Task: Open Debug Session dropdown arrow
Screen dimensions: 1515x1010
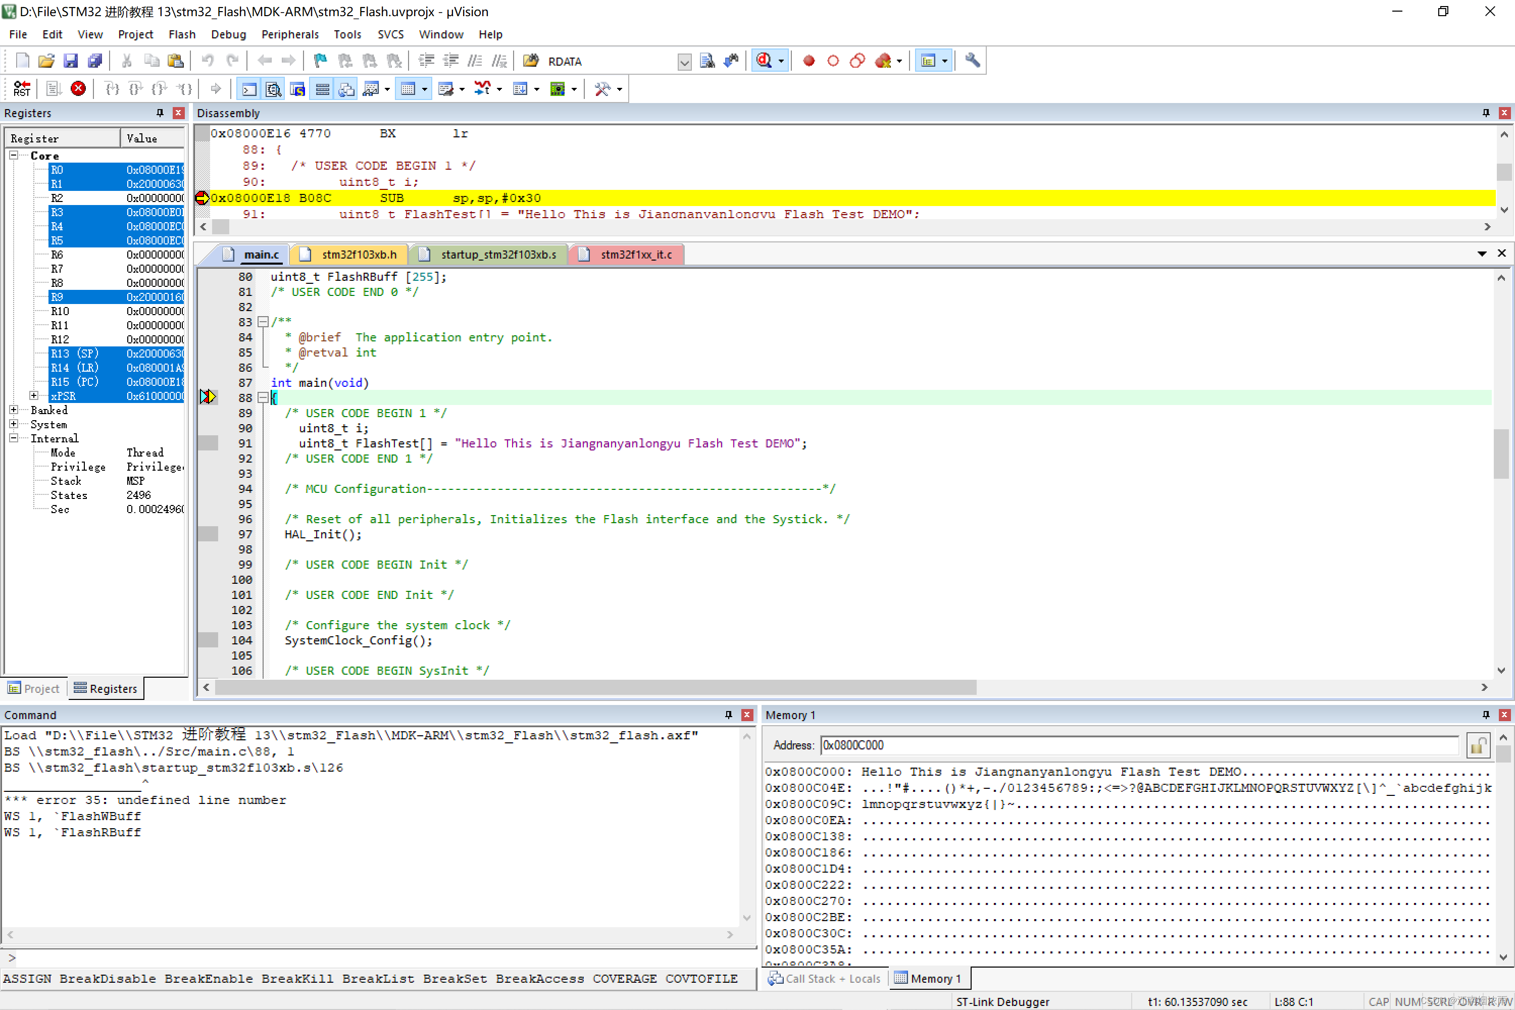Action: pyautogui.click(x=781, y=61)
